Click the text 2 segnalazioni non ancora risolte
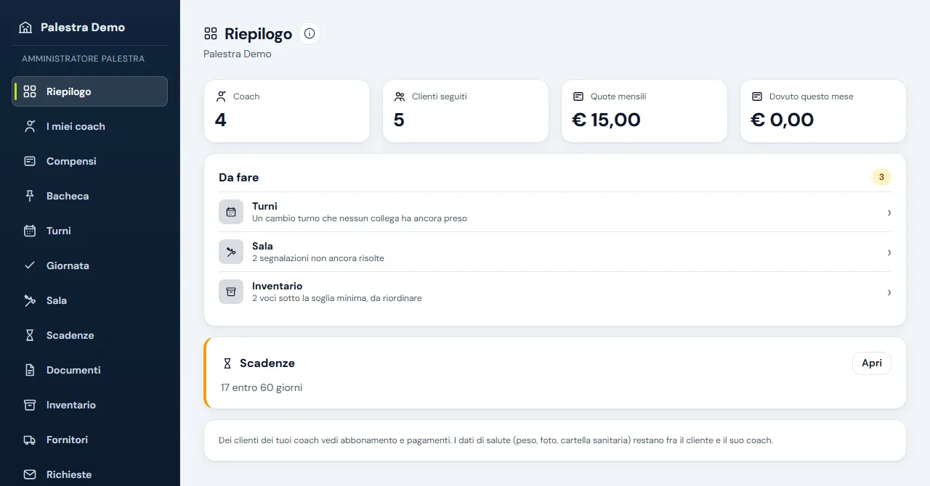 (x=318, y=258)
